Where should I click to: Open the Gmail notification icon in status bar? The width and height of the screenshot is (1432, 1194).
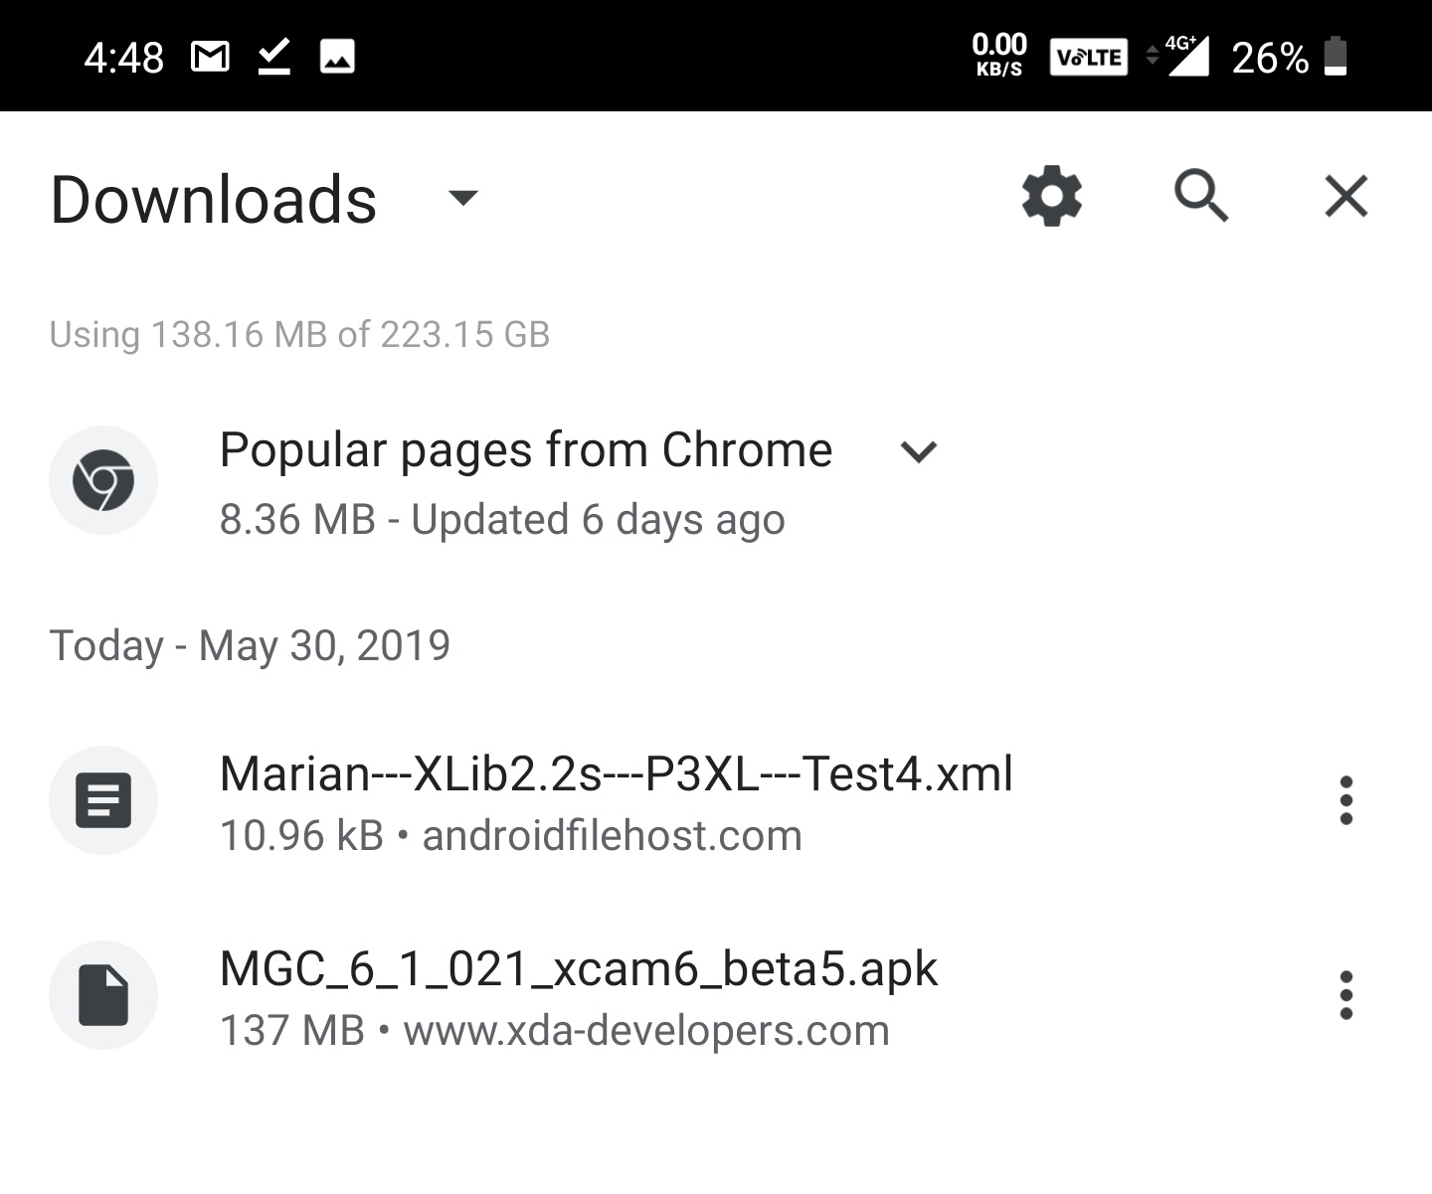pos(211,56)
